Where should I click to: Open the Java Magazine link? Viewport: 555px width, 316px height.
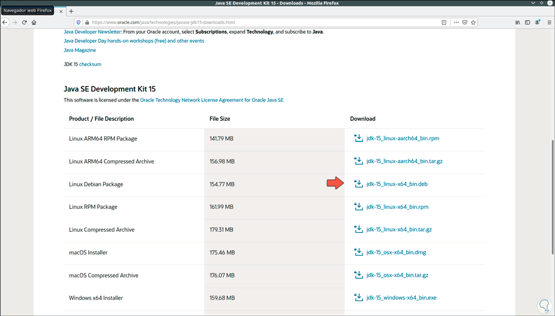coord(79,50)
